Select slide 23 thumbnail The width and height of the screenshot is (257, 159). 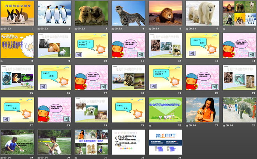[55, 110]
